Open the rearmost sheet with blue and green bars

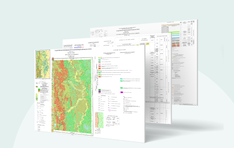point(184,63)
